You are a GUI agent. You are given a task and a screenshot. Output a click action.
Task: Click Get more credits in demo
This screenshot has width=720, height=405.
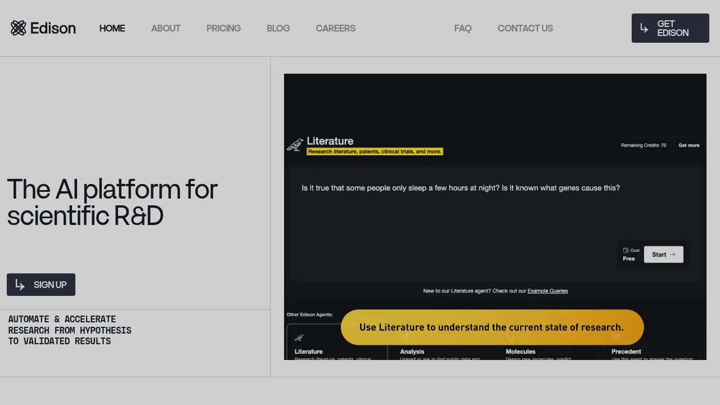click(688, 145)
